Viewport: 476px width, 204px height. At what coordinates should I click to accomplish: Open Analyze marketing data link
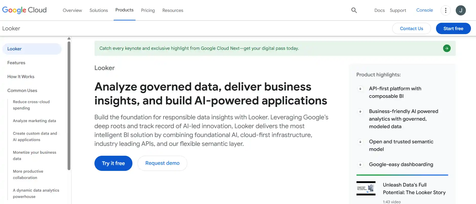[x=34, y=121]
